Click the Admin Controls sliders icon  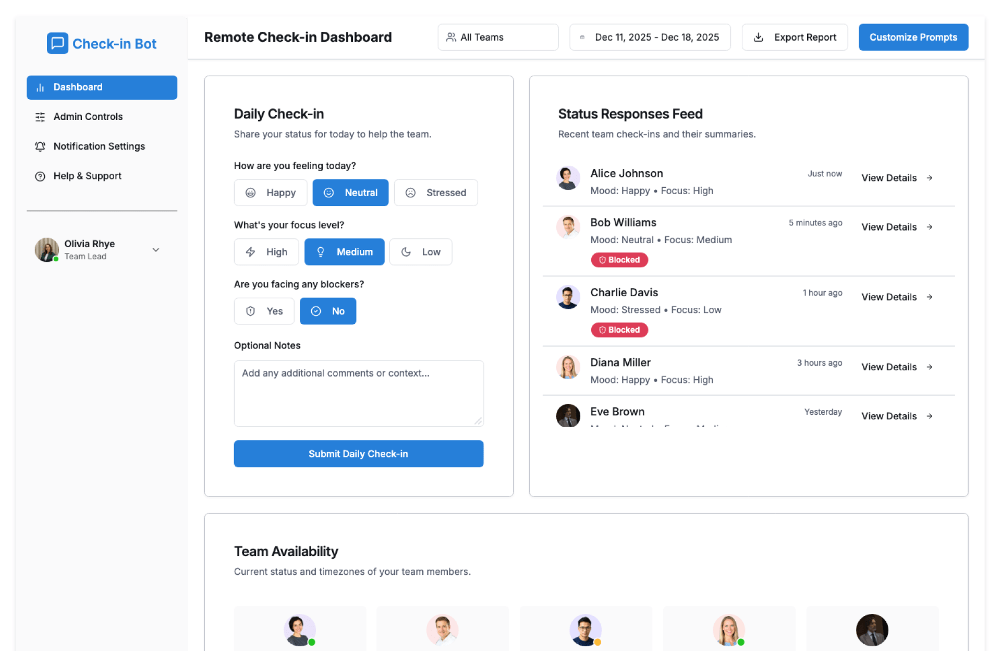pos(40,117)
